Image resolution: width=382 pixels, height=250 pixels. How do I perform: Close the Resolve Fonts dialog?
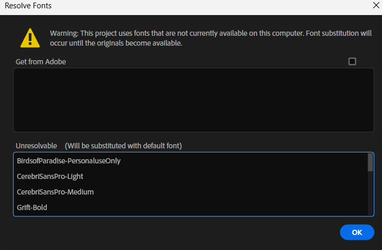pos(376,6)
